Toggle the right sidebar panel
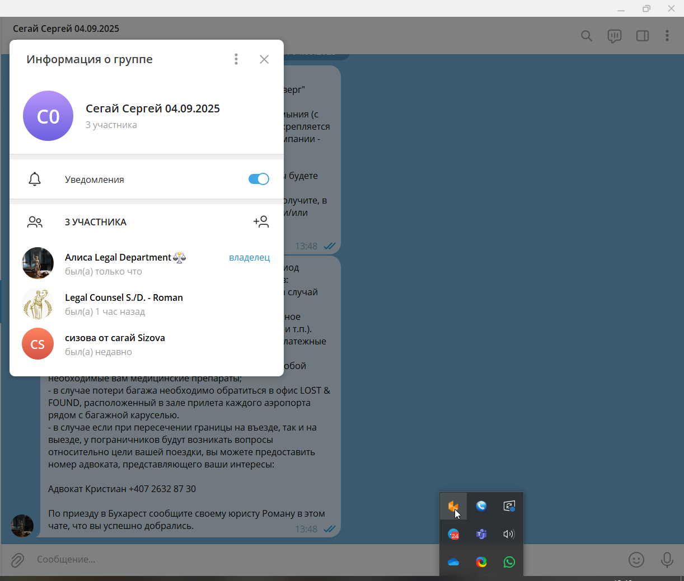The width and height of the screenshot is (684, 581). (643, 36)
